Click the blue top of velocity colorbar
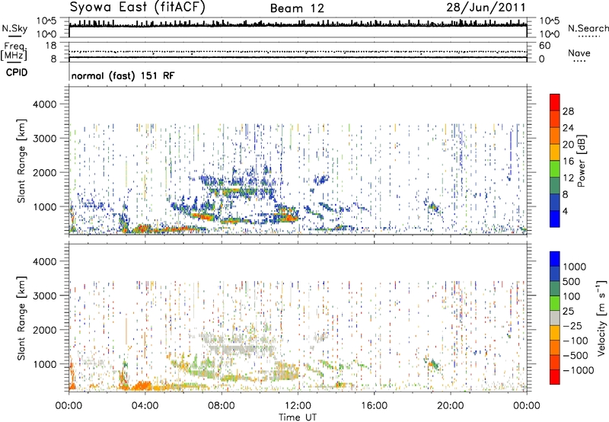The width and height of the screenshot is (609, 422). point(555,259)
